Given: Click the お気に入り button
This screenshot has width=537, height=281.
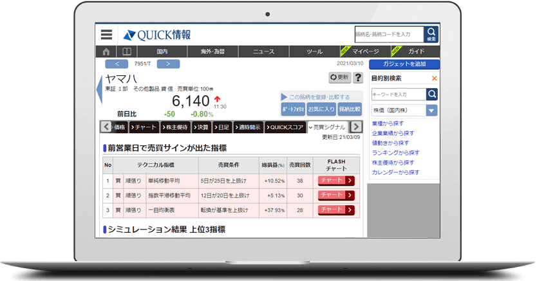Looking at the screenshot, I should [321, 109].
